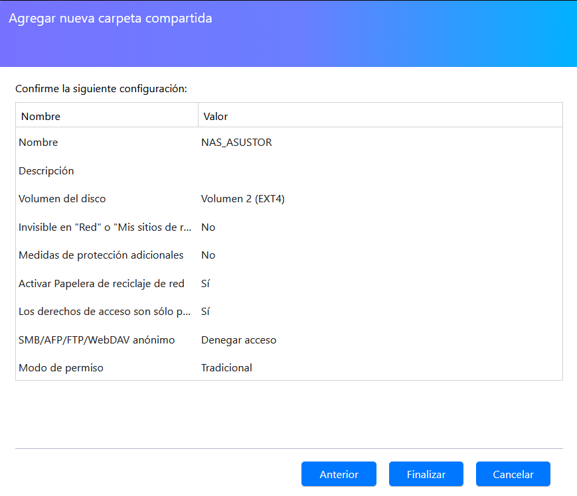Select the Volumen del disco row label
577x496 pixels.
coord(62,199)
